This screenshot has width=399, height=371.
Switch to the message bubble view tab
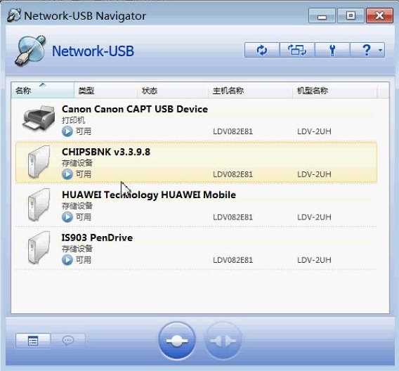pyautogui.click(x=68, y=341)
